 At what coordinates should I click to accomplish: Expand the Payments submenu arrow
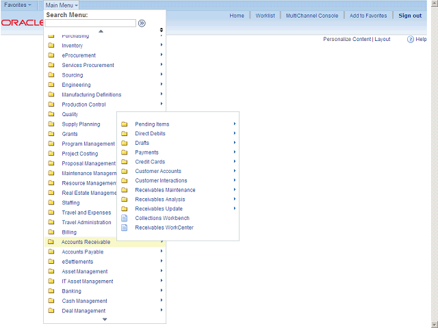tap(235, 152)
